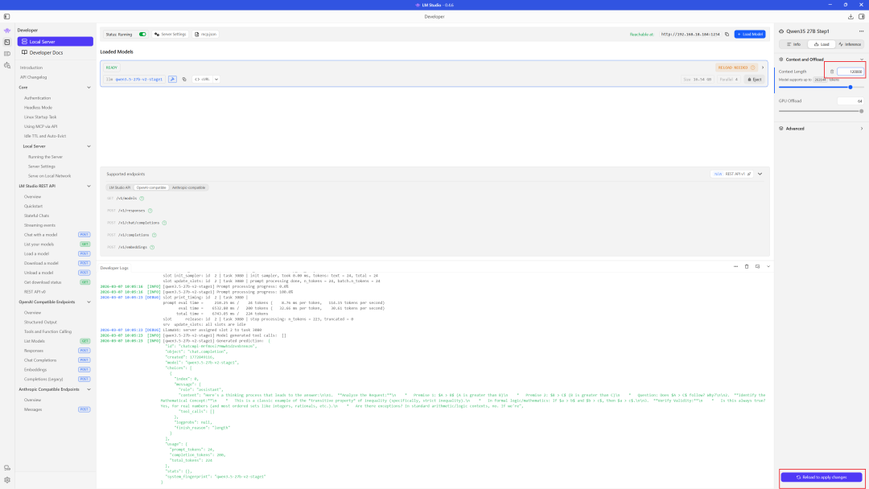
Task: Open model search (discover) in left rail
Action: click(7, 65)
